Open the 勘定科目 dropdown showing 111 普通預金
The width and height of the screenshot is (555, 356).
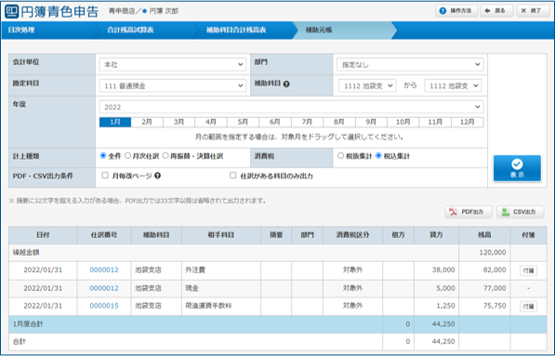coord(173,86)
